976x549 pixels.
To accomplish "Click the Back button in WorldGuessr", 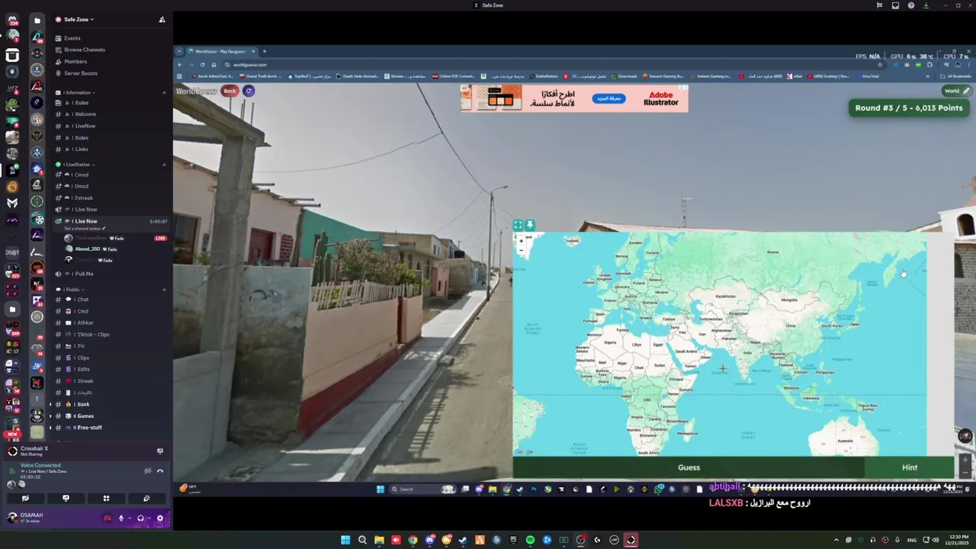I will [230, 91].
